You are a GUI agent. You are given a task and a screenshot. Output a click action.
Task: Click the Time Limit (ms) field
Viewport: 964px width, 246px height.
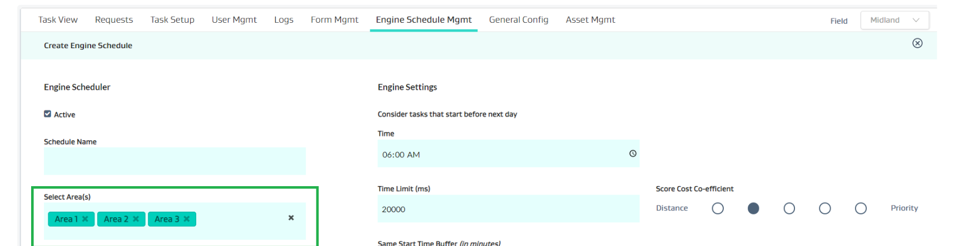tap(508, 209)
